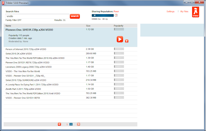This screenshot has width=206, height=131.
Task: Select VODO - Pioneer One S01E01 _720p HD_
Action: click(70, 76)
